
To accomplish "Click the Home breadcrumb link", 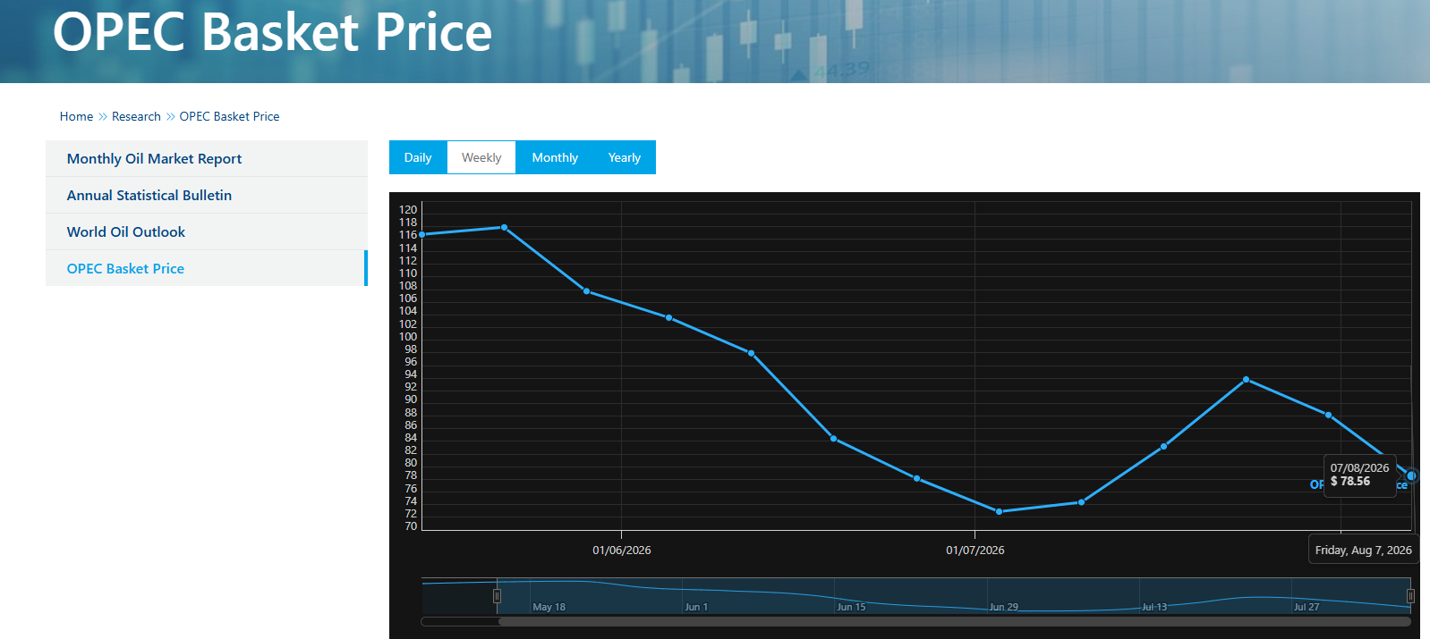I will [76, 116].
